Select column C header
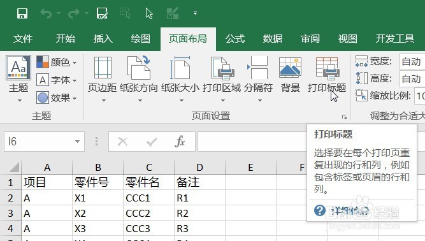 click(x=149, y=167)
